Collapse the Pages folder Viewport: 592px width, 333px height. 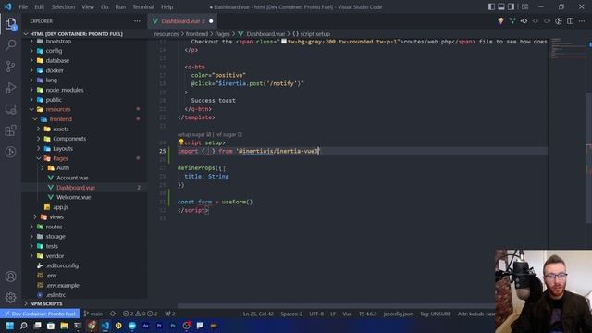[60, 158]
